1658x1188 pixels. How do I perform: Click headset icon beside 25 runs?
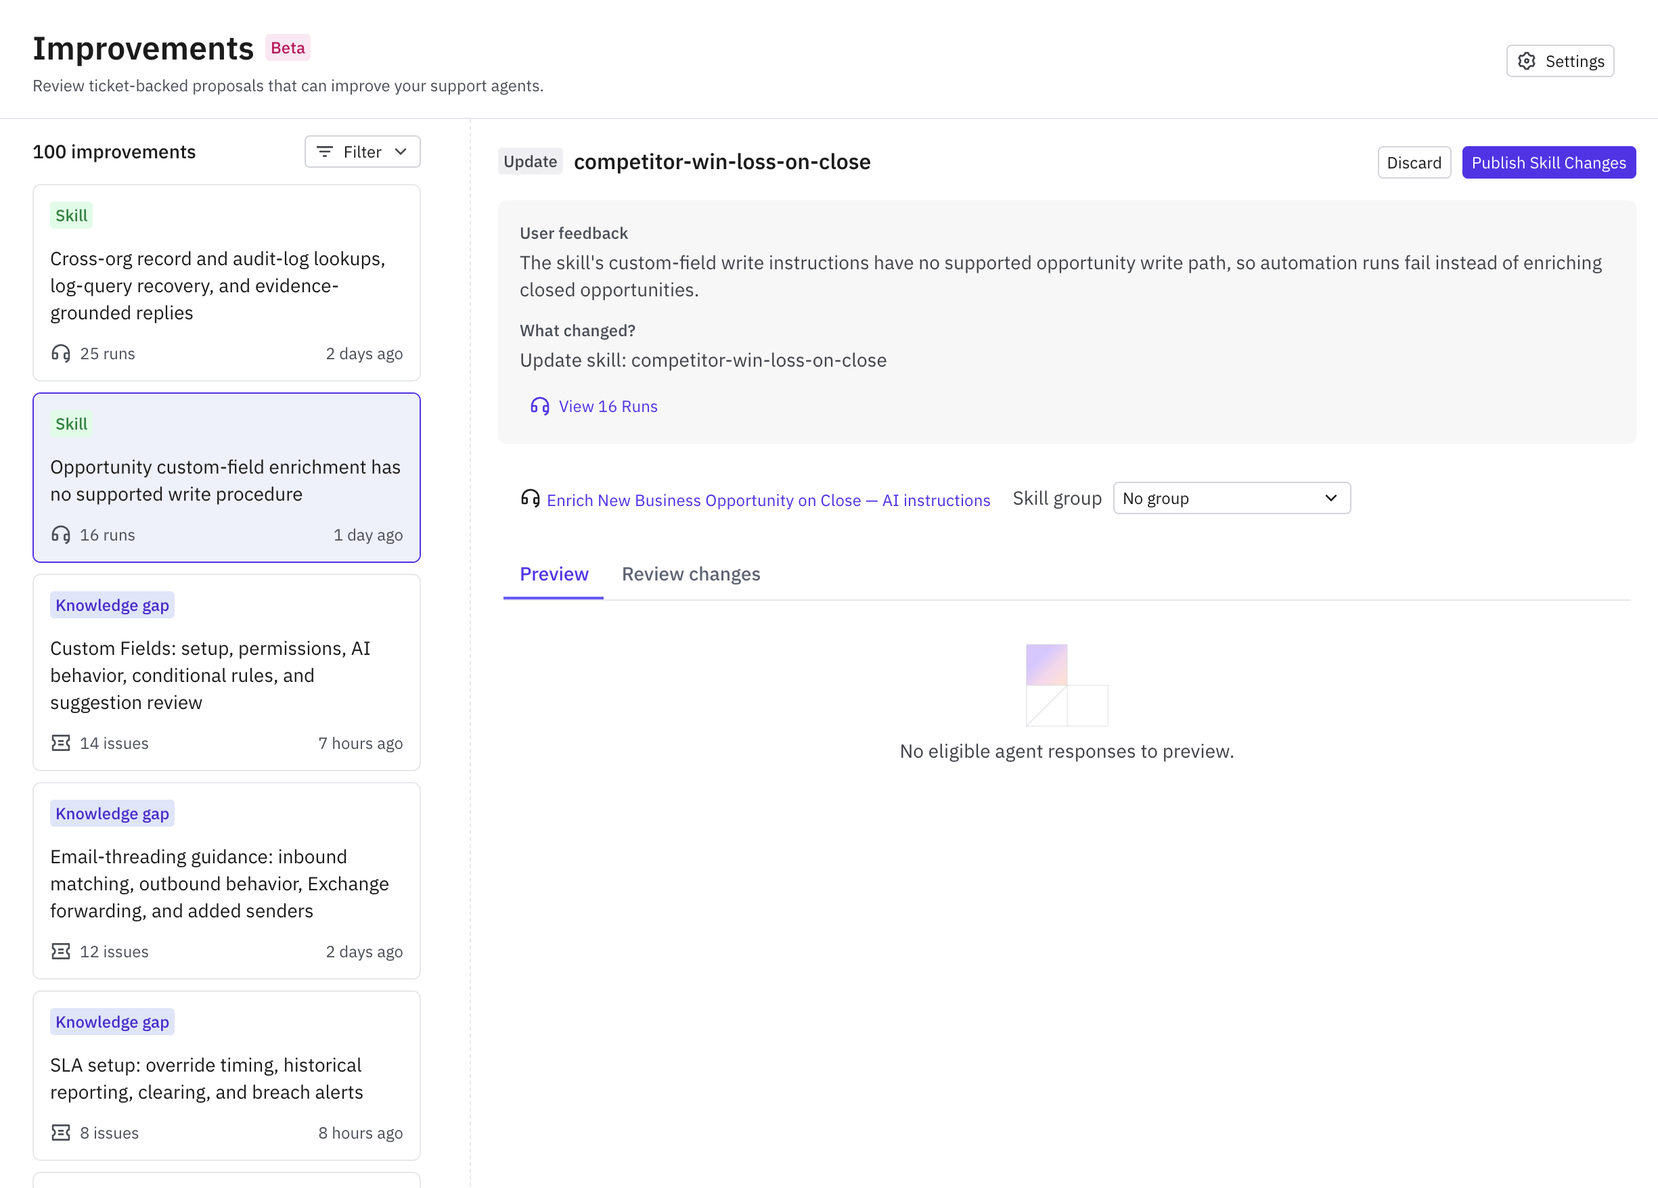[x=61, y=354]
